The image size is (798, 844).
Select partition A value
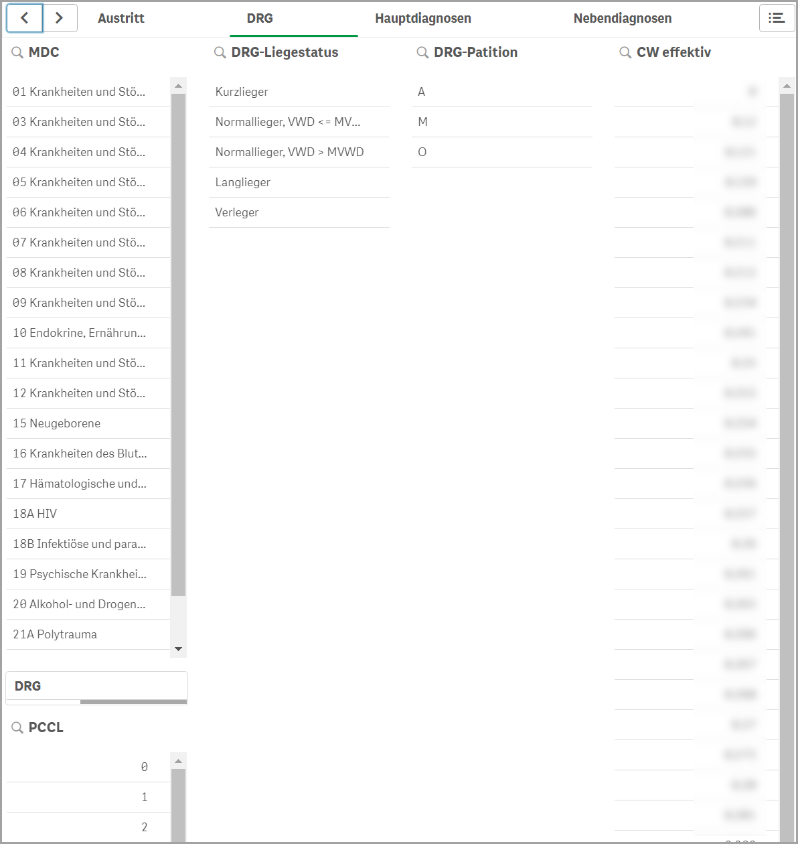pyautogui.click(x=422, y=92)
